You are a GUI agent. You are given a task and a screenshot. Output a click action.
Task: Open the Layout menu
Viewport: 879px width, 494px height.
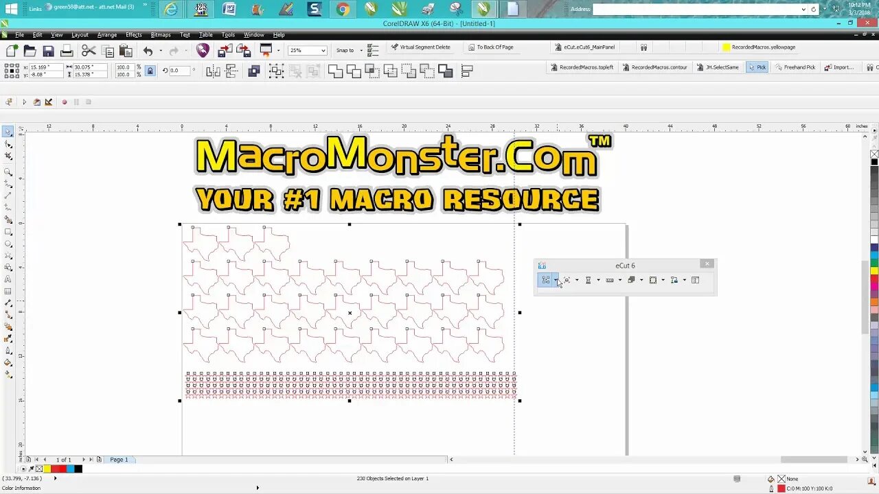80,35
